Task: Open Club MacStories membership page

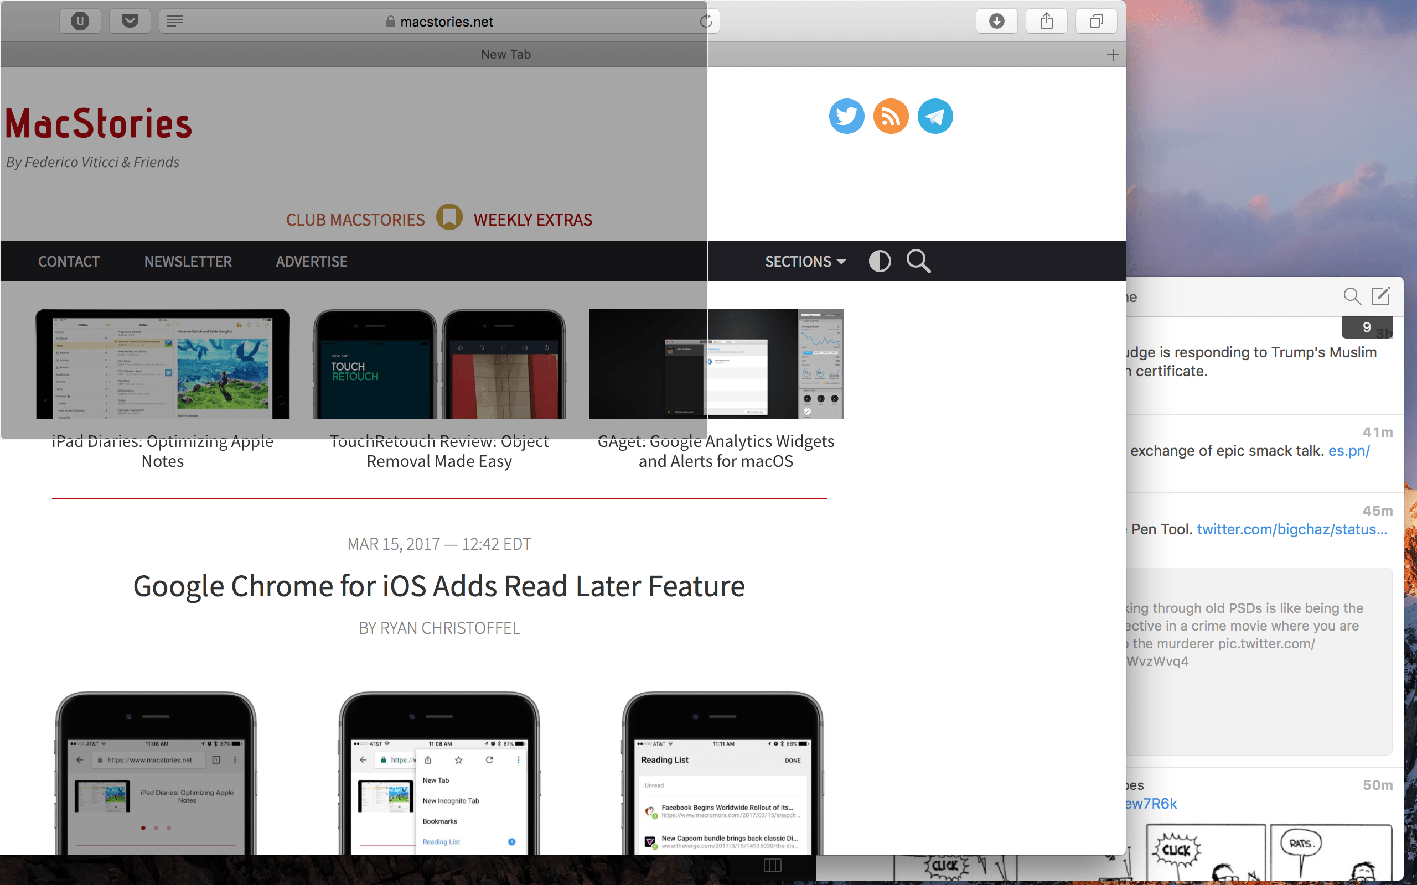Action: coord(355,219)
